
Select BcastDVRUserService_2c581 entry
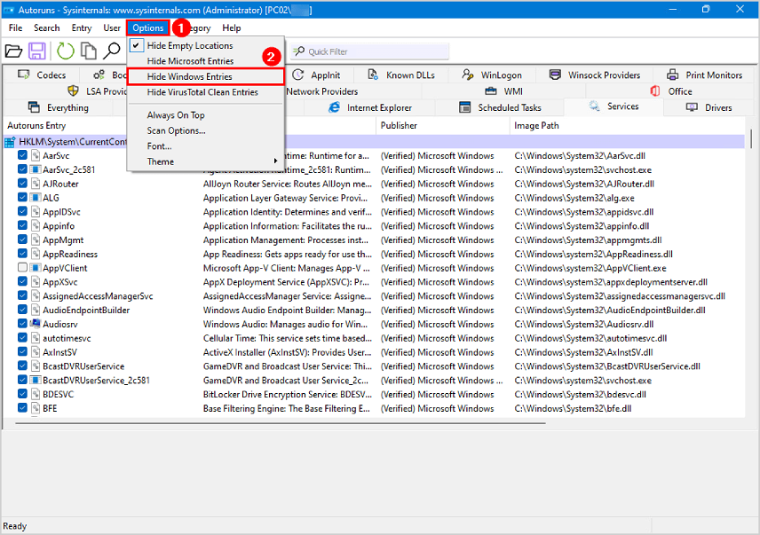click(x=96, y=381)
